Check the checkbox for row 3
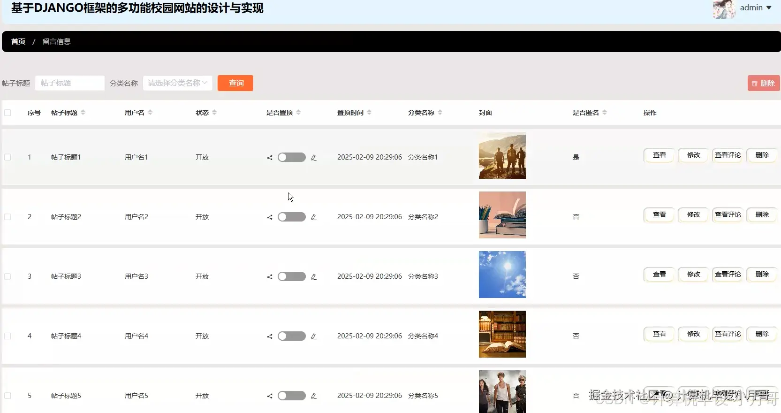This screenshot has height=413, width=781. pos(8,276)
